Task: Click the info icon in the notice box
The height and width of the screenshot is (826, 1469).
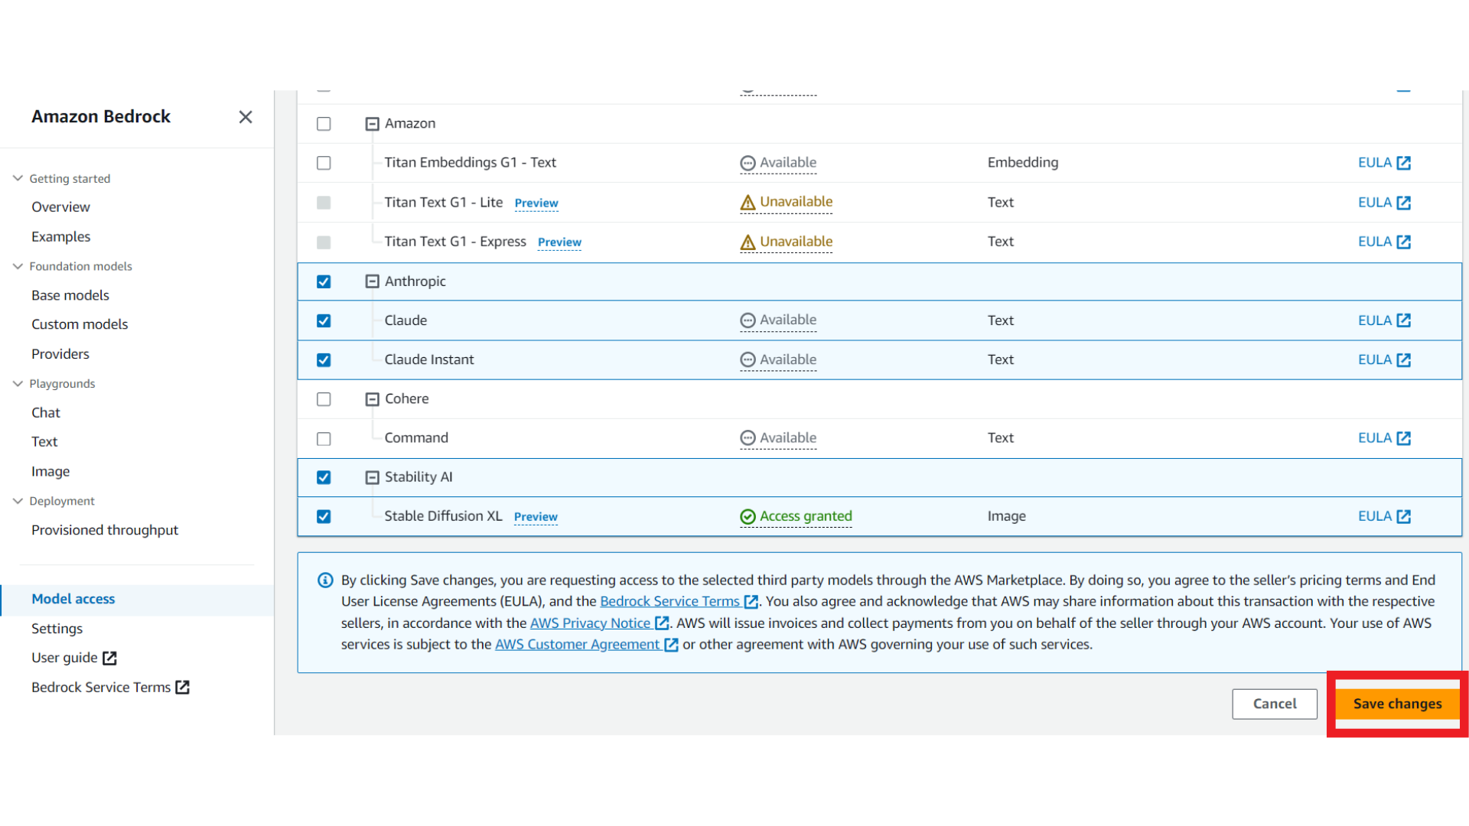Action: pyautogui.click(x=325, y=580)
